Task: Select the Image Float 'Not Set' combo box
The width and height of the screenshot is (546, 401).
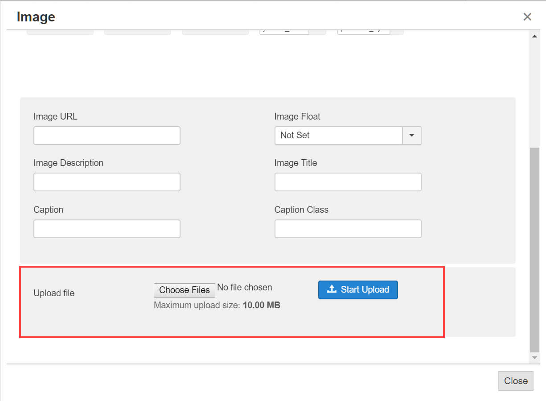Action: [x=348, y=136]
